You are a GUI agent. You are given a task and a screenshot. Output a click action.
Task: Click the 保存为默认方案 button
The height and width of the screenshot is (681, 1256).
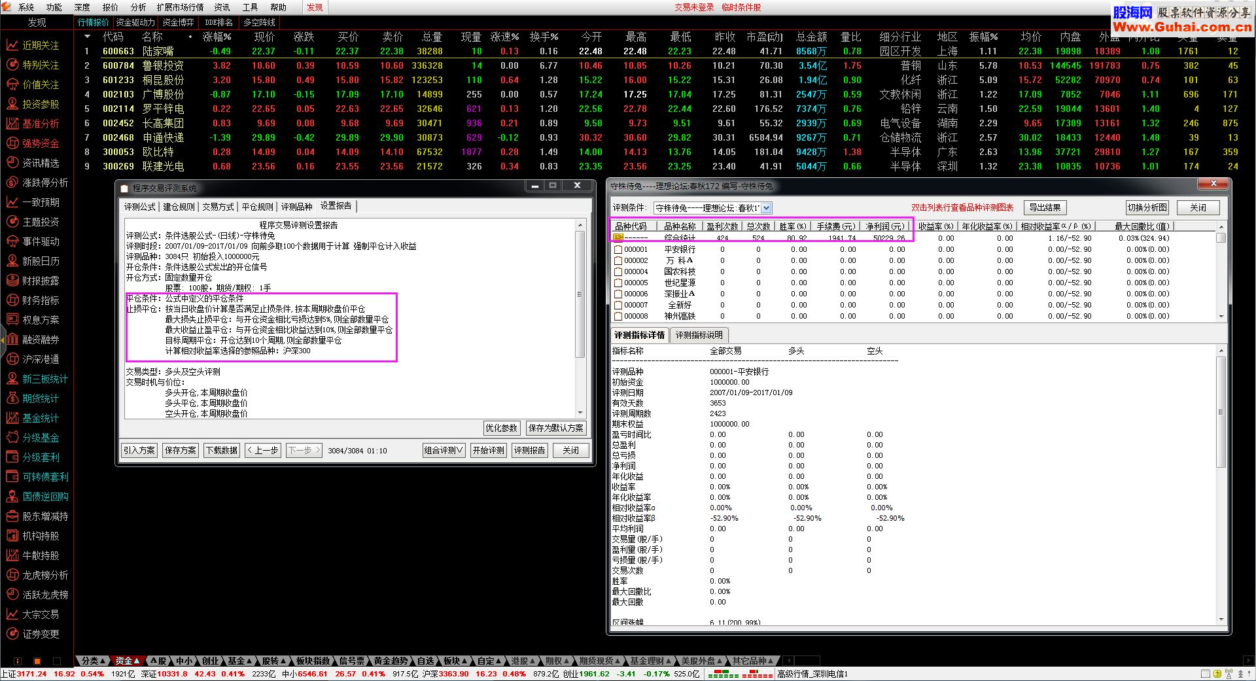coord(555,428)
